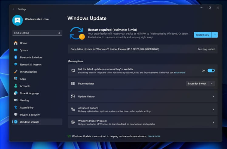Click the Bluetooth icon in sidebar
Image resolution: width=227 pixels, height=149 pixels.
tap(16, 57)
